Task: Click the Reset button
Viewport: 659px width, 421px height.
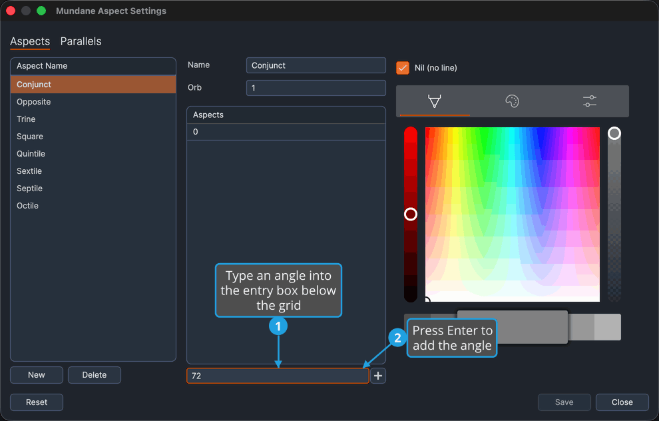Action: point(37,402)
